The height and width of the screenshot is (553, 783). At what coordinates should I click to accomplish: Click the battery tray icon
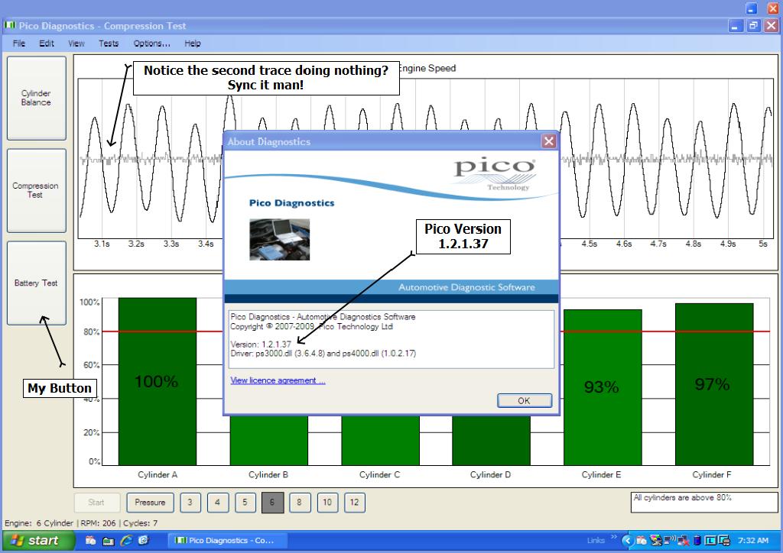tap(697, 541)
